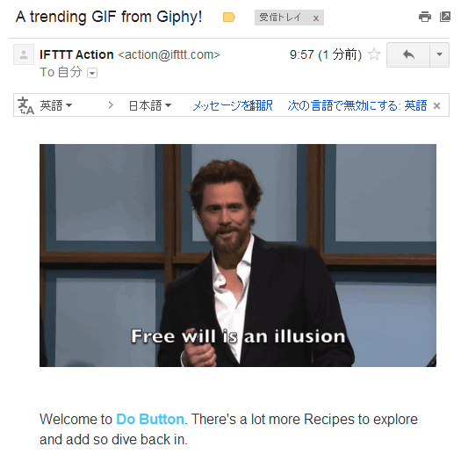
Task: Click sender name IFTTT Action
Action: coord(76,54)
